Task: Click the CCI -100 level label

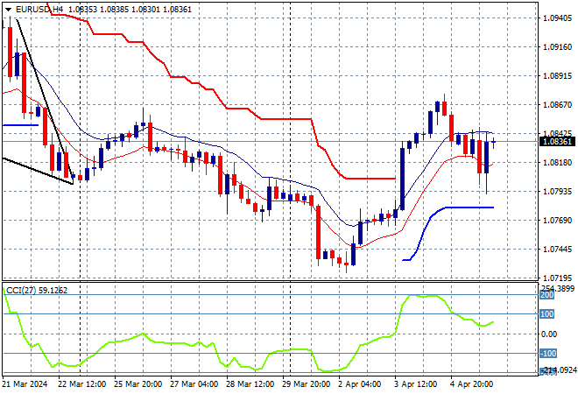Action: pyautogui.click(x=548, y=354)
